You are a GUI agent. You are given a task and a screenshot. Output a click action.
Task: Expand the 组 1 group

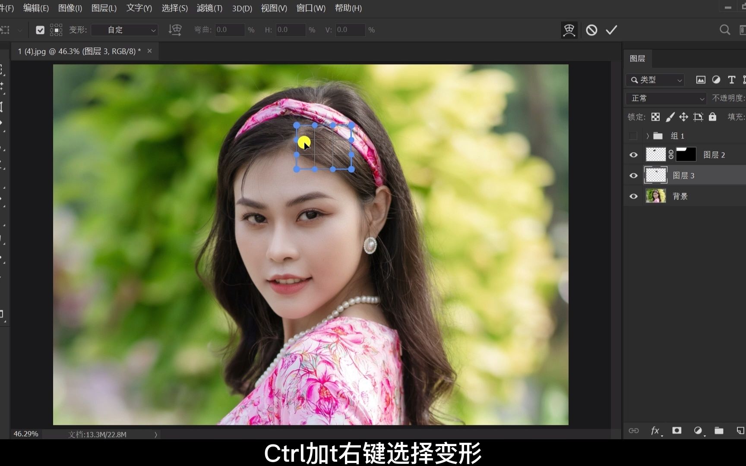tap(647, 135)
